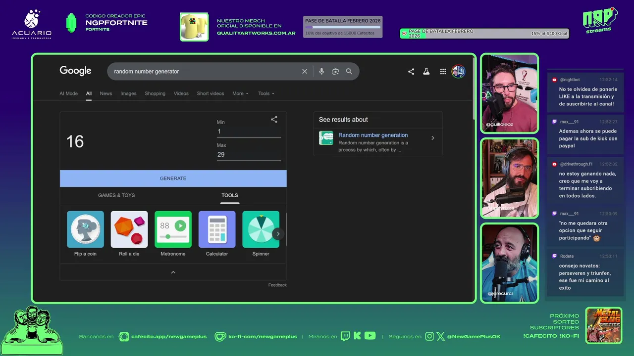
Task: Click the Kick icon in footer
Action: [x=357, y=336]
